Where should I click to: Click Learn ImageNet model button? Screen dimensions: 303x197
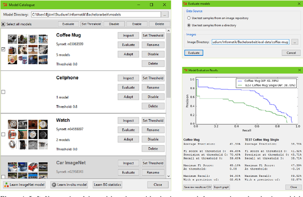pyautogui.click(x=24, y=185)
